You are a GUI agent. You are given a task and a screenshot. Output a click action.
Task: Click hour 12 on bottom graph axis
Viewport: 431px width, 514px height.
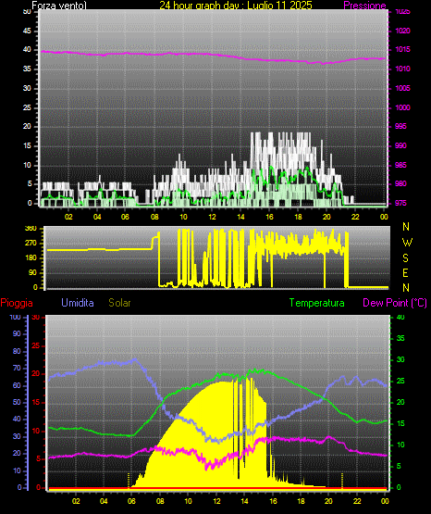(216, 501)
